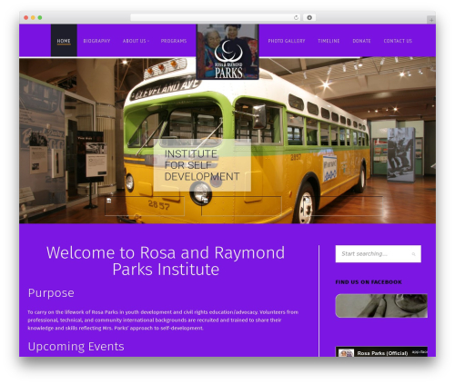Open the Photo Gallery page
The image size is (455, 384).
(x=287, y=41)
